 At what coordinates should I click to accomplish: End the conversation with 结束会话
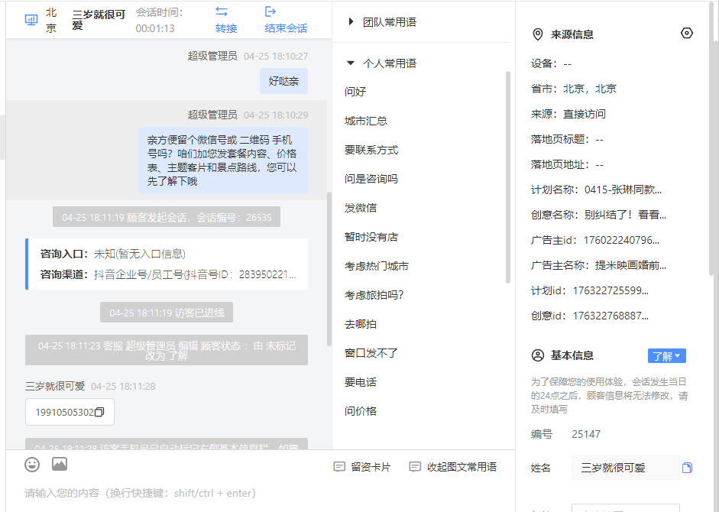286,20
